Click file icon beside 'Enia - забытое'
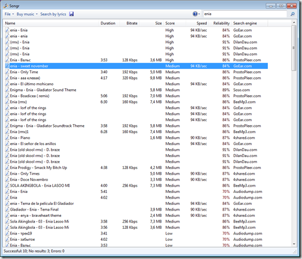 [x=7, y=240]
